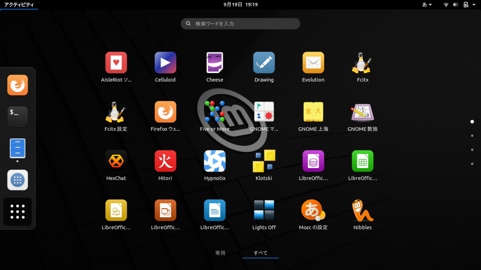
Task: Open the GNOME 数独 puzzle game
Action: point(362,112)
